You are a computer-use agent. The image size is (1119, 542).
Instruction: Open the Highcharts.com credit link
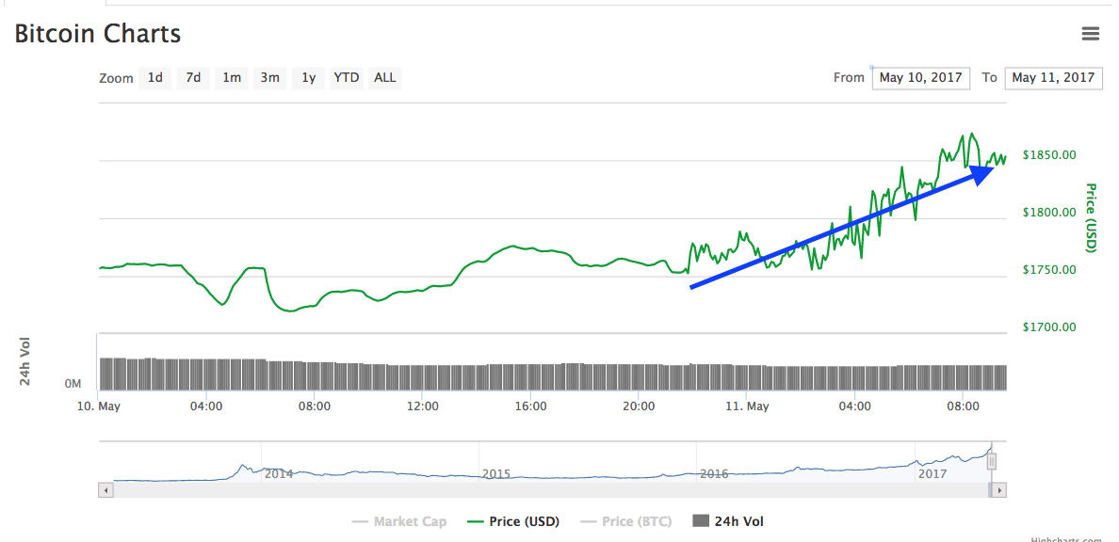[x=1066, y=539]
